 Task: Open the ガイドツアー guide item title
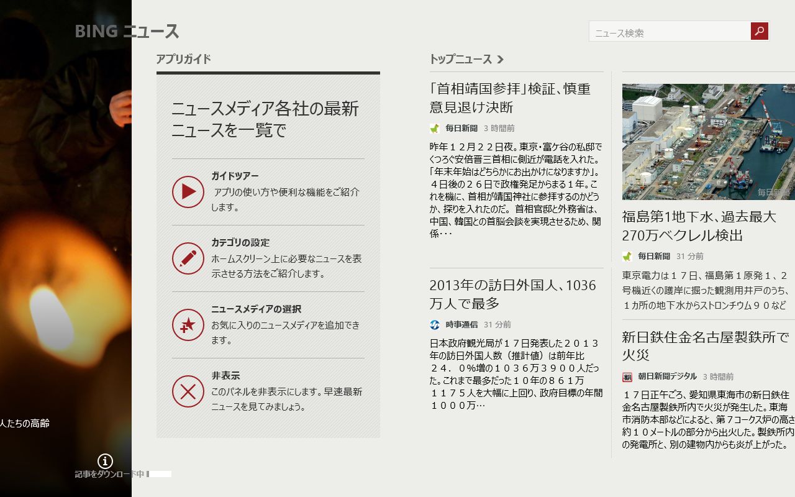(x=235, y=176)
